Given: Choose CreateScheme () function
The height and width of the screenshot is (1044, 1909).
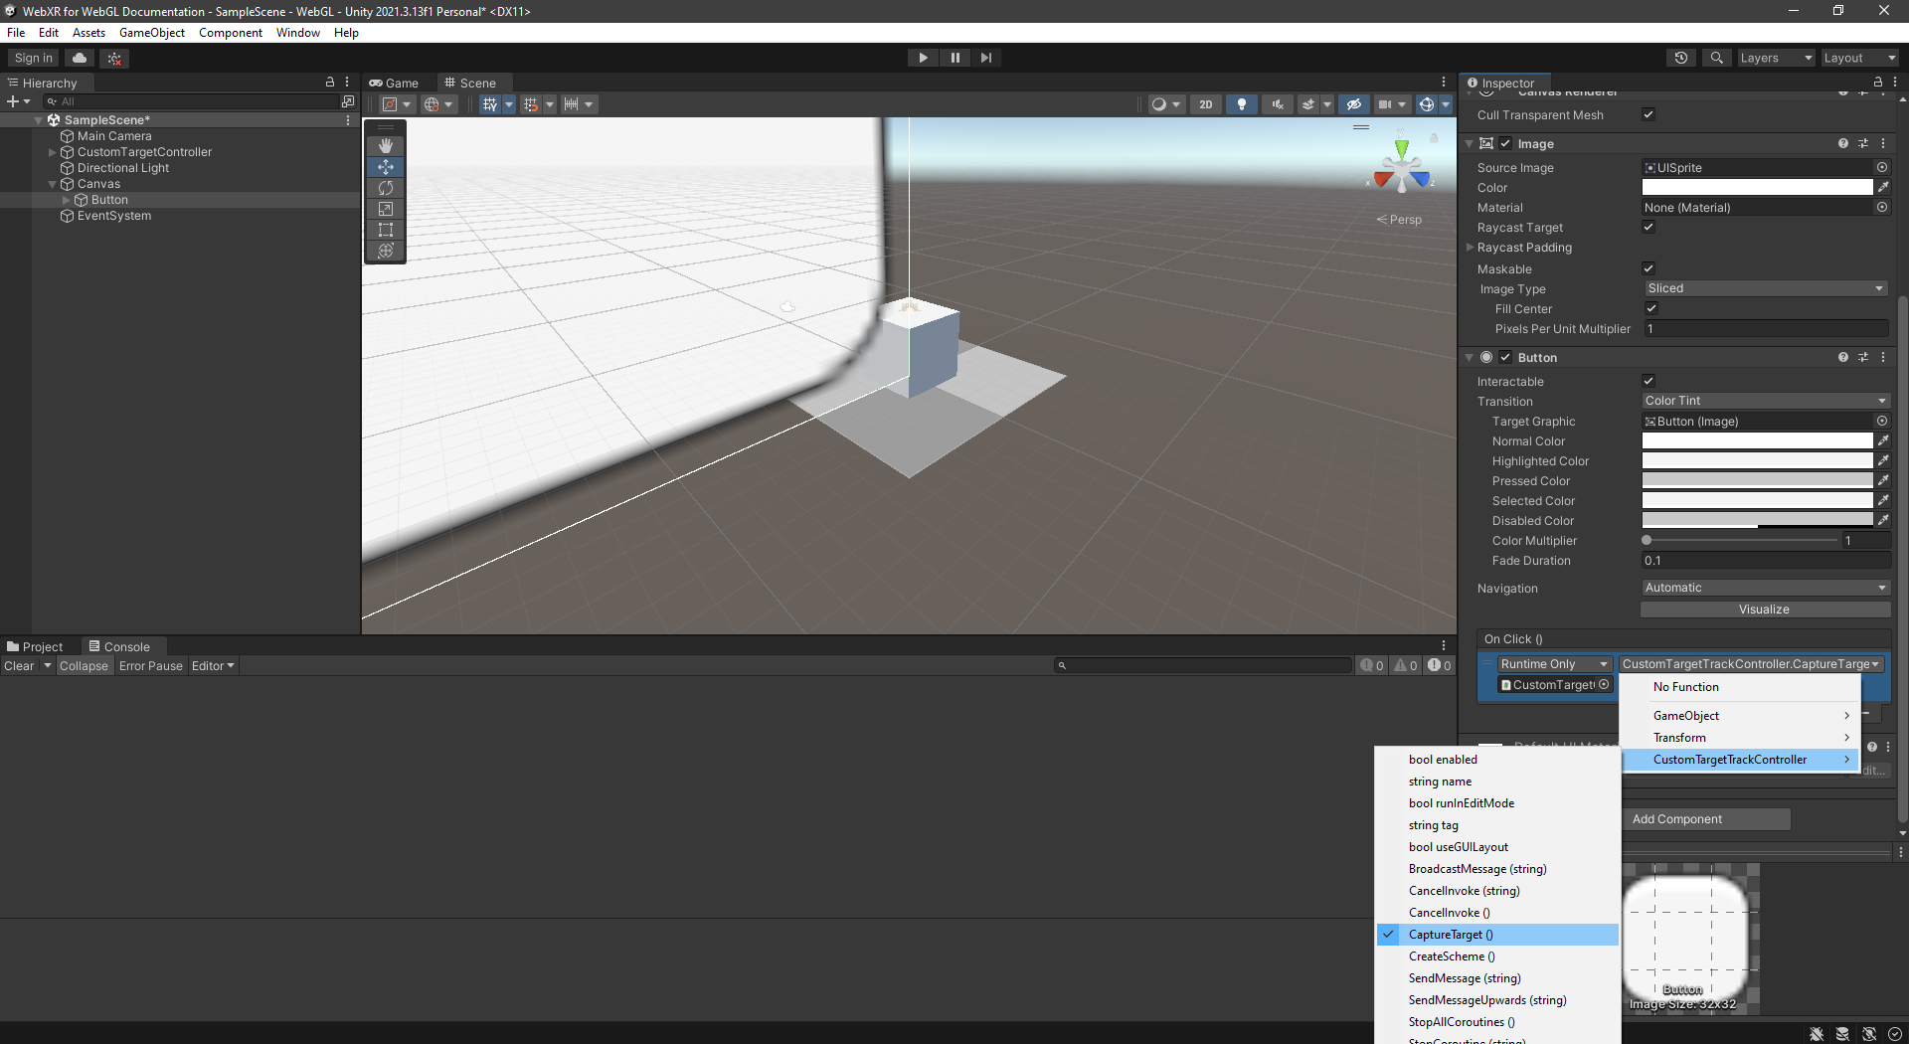Looking at the screenshot, I should pyautogui.click(x=1497, y=957).
